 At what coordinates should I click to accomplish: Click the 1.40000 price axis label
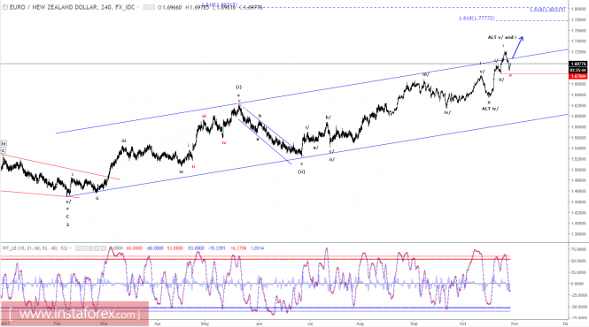[579, 223]
